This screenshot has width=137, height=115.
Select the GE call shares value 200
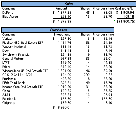87,75
